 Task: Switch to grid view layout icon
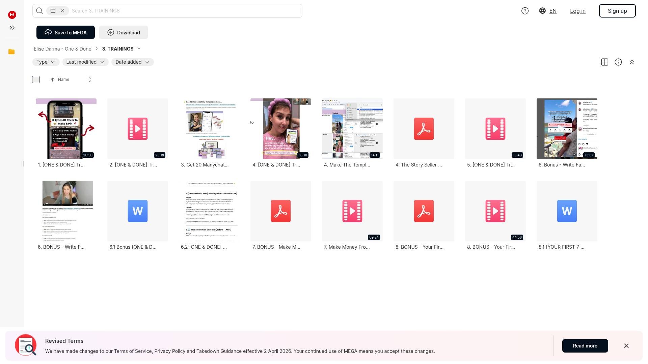coord(604,62)
